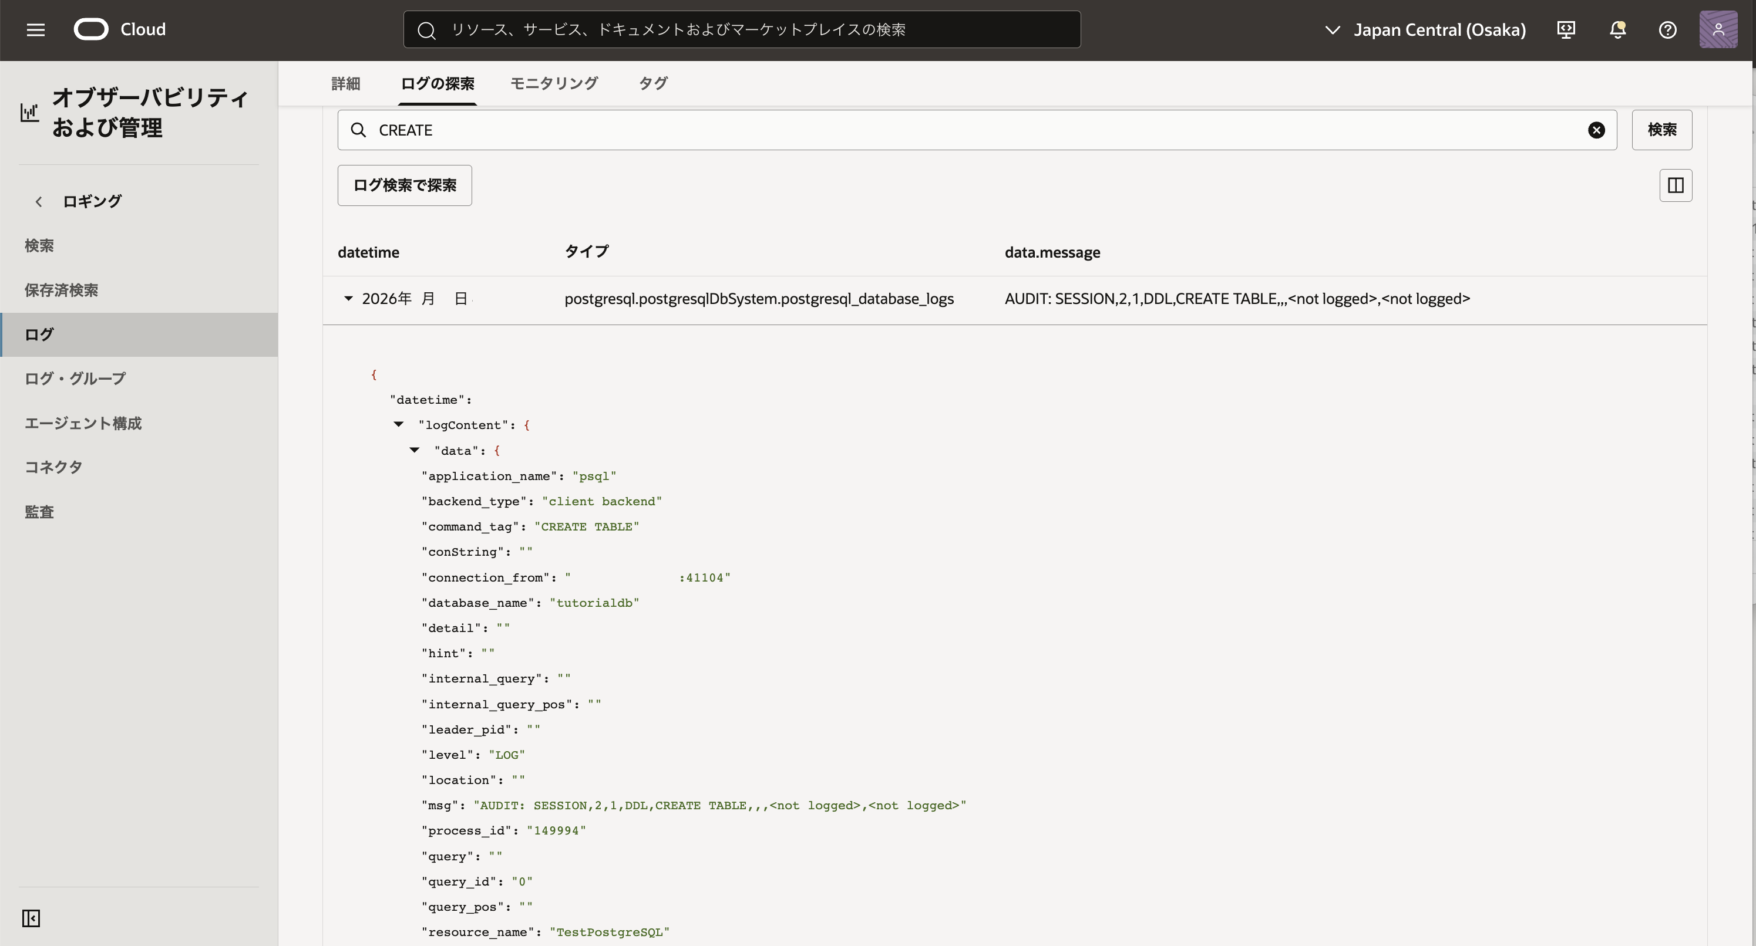Click the "client backend" value
1756x946 pixels.
[602, 501]
